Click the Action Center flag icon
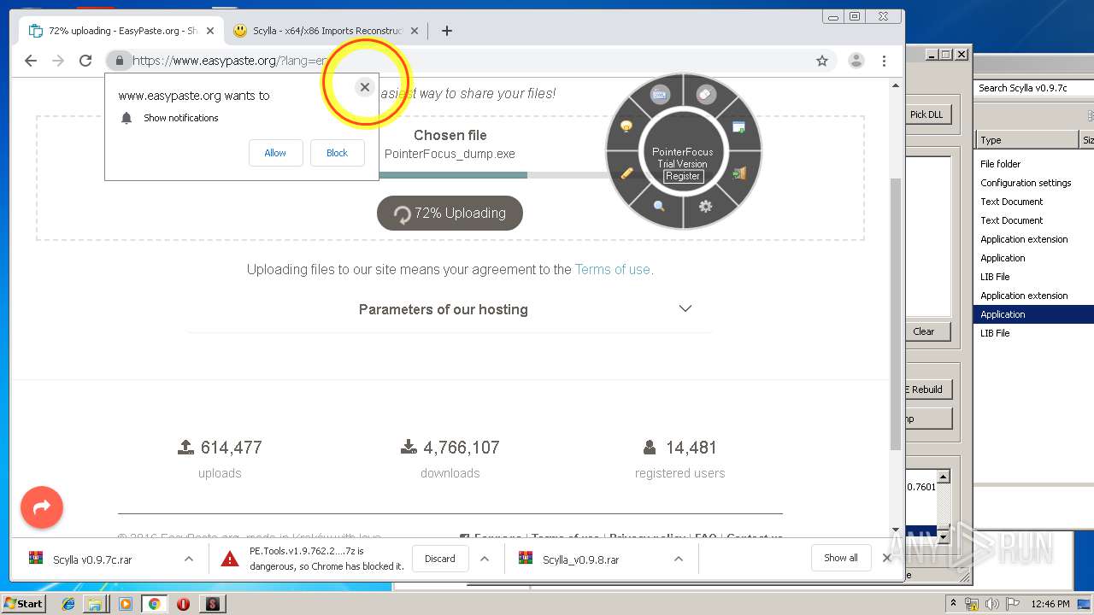This screenshot has width=1094, height=615. pos(1014,604)
